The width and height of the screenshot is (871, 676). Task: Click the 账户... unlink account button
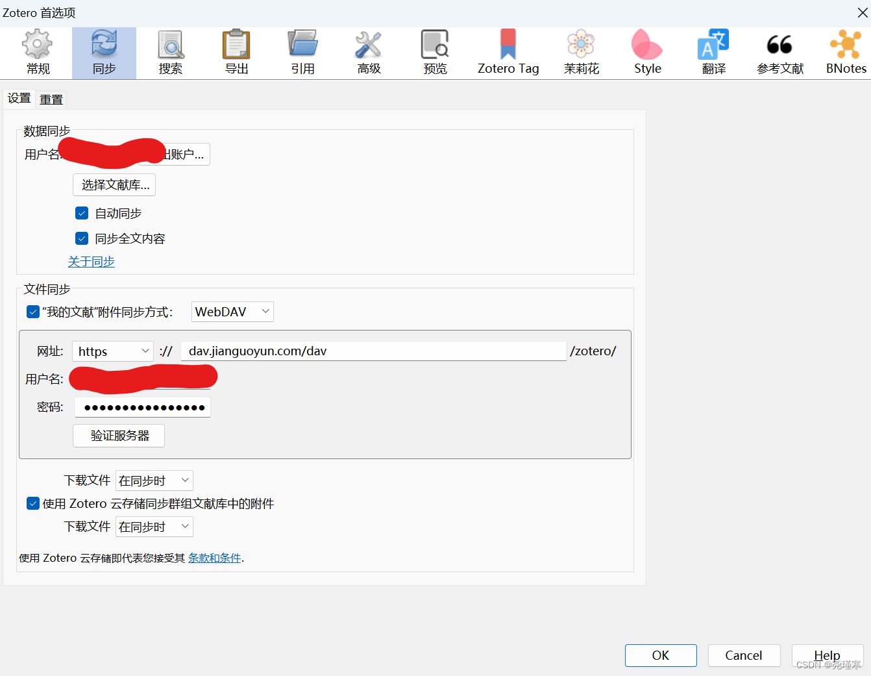pyautogui.click(x=186, y=155)
